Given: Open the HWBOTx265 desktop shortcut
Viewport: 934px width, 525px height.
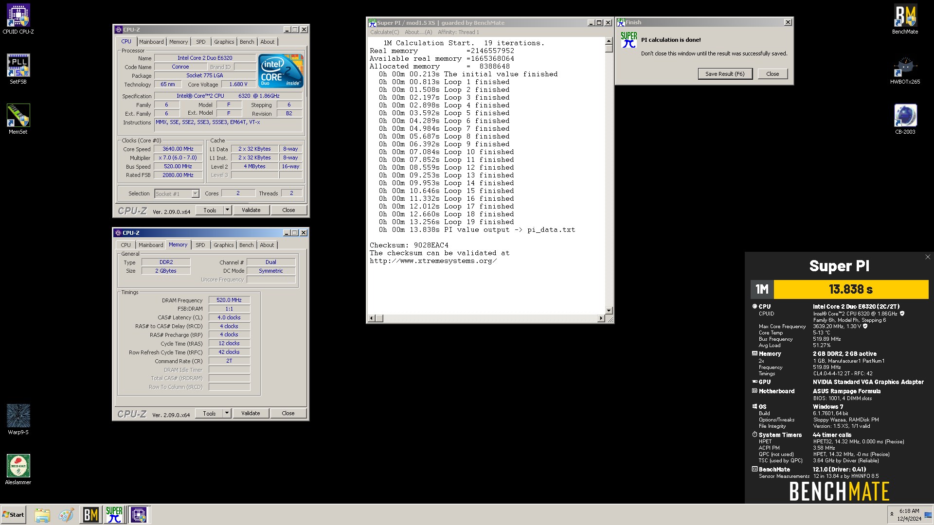Looking at the screenshot, I should tap(905, 69).
